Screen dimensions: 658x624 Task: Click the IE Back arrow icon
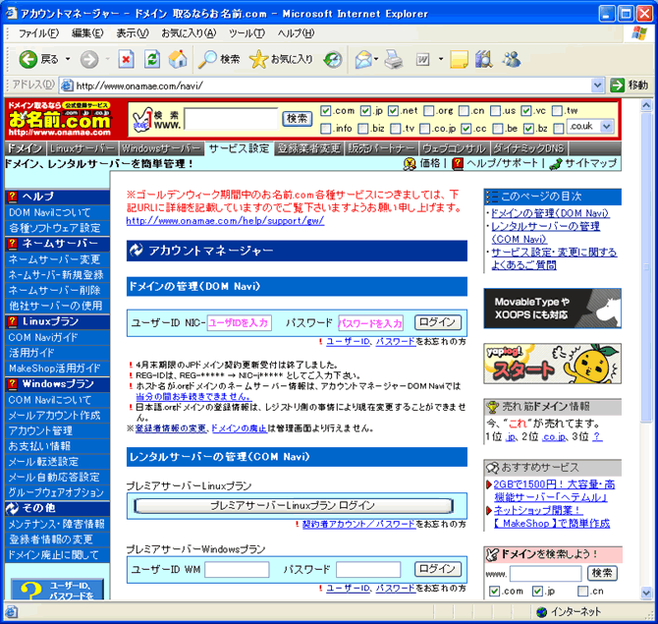(28, 59)
